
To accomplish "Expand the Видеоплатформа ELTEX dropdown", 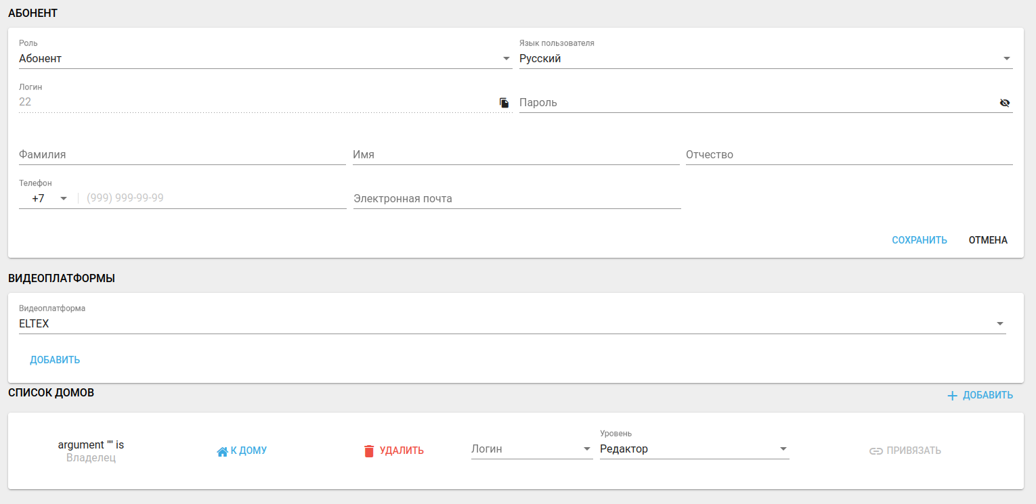I will click(x=512, y=324).
